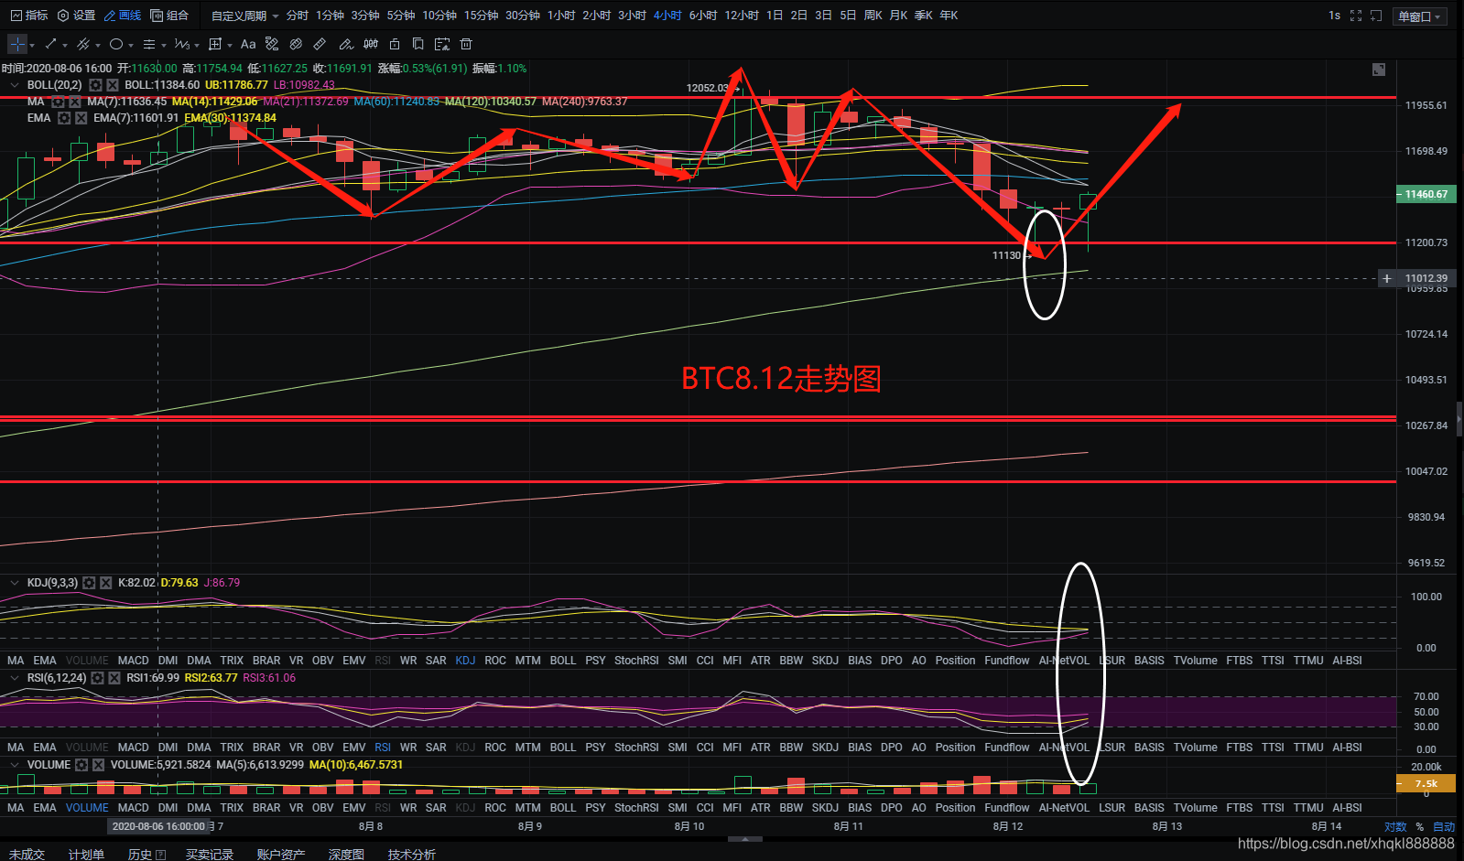Toggle the 自动 auto scale
The image size is (1464, 861).
click(1444, 826)
